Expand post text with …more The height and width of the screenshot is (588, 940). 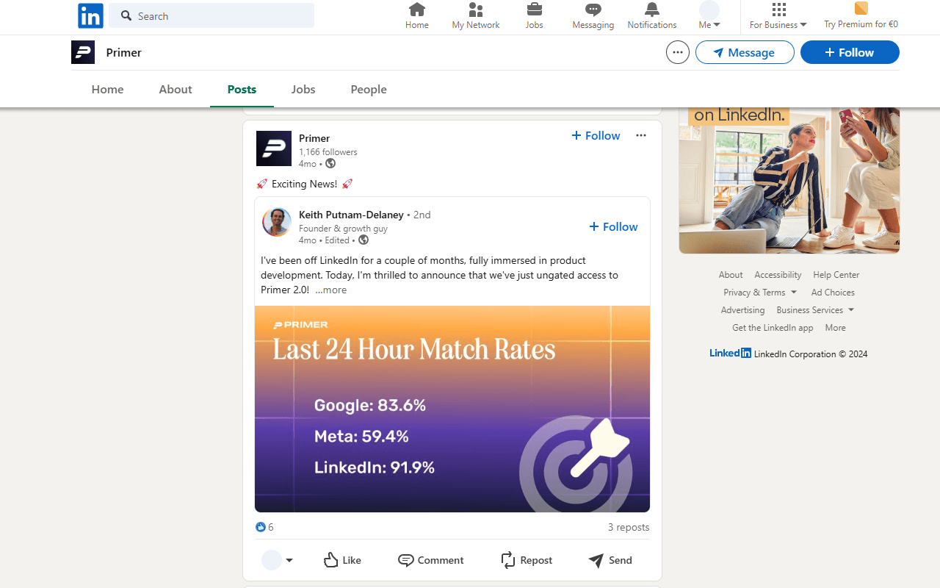point(331,290)
